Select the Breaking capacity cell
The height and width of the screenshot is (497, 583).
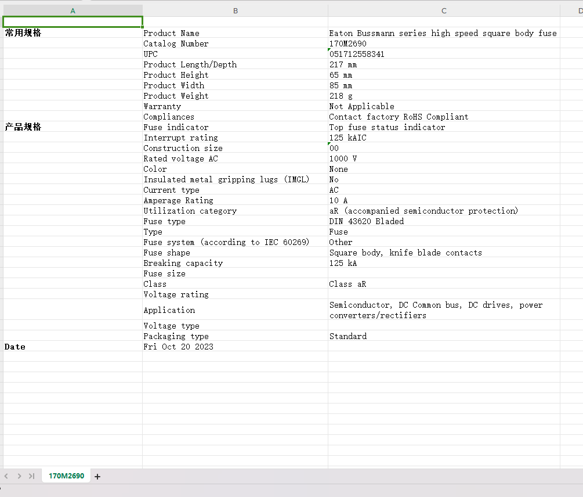tap(236, 262)
